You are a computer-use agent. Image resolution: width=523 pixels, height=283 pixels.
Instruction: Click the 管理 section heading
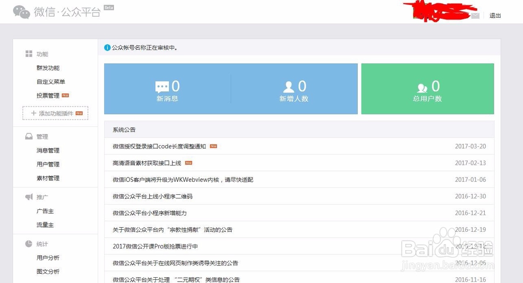42,136
